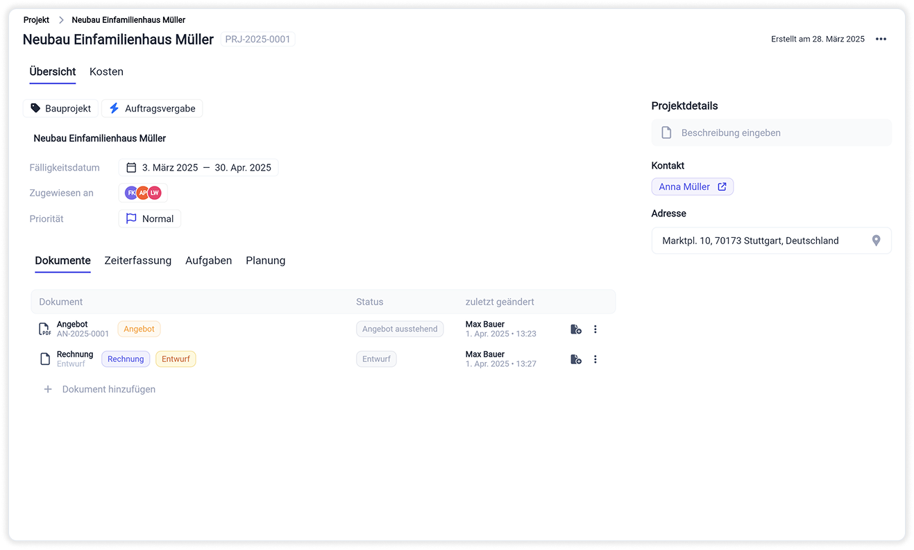Open the Planung tab
914x550 pixels.
click(265, 261)
